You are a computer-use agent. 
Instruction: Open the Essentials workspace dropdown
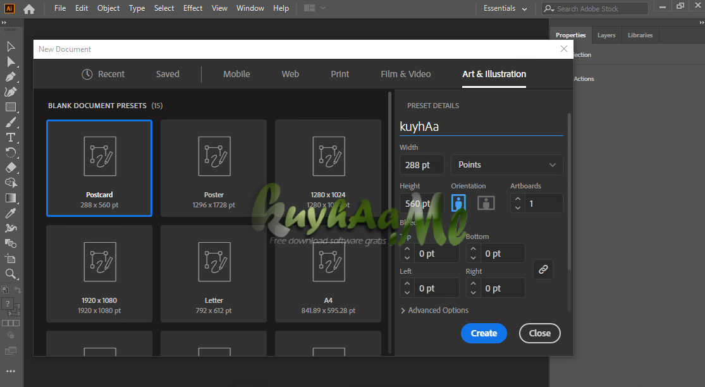(505, 8)
